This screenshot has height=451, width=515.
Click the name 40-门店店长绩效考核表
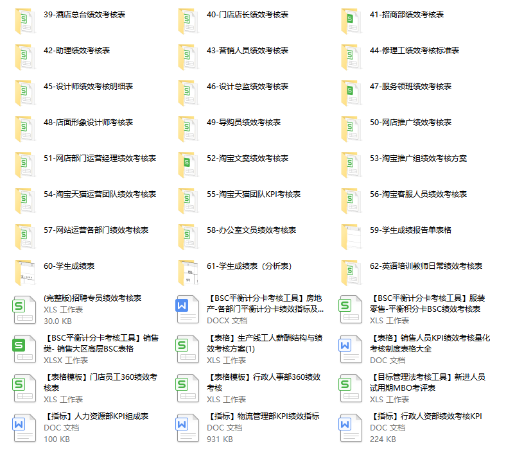click(248, 15)
